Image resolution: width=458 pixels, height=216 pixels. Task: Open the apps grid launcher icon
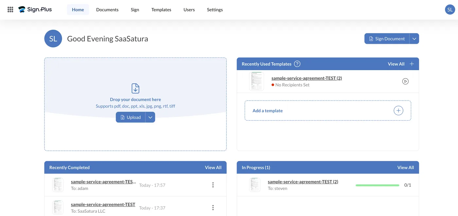(x=10, y=9)
